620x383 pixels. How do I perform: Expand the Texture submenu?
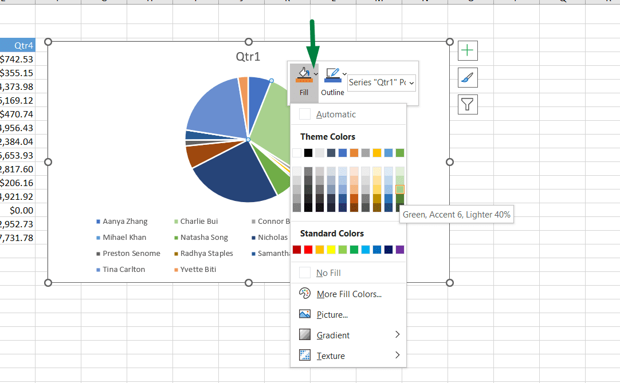pos(397,355)
